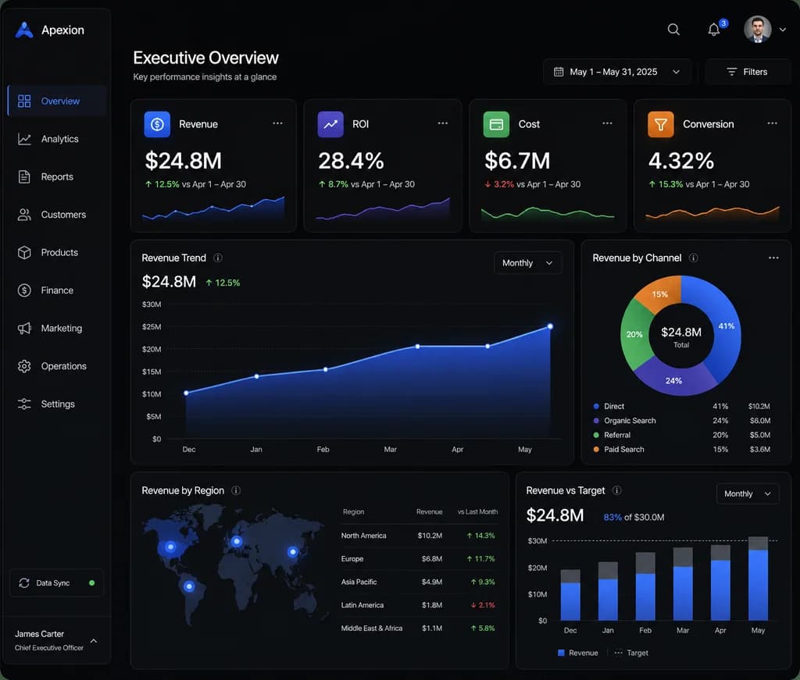This screenshot has height=680, width=800.
Task: Click the Operations gear icon
Action: [x=24, y=366]
